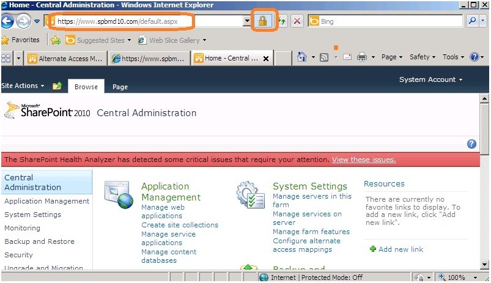Open the recent pages dropdown beside Forward
The height and width of the screenshot is (283, 491).
coord(37,21)
